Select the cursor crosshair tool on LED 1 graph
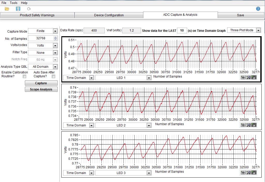This screenshot has width=265, height=182. pos(243,78)
